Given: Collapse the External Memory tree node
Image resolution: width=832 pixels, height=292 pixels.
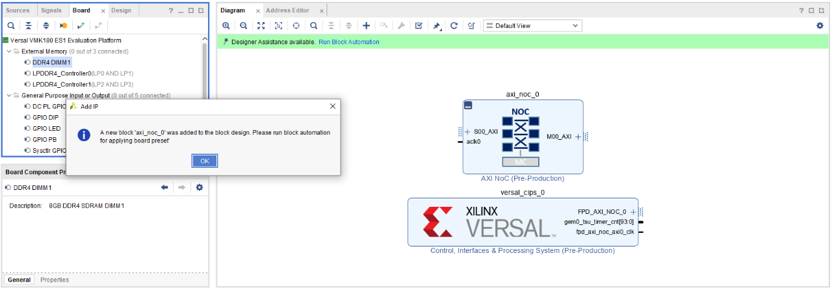Looking at the screenshot, I should click(8, 51).
